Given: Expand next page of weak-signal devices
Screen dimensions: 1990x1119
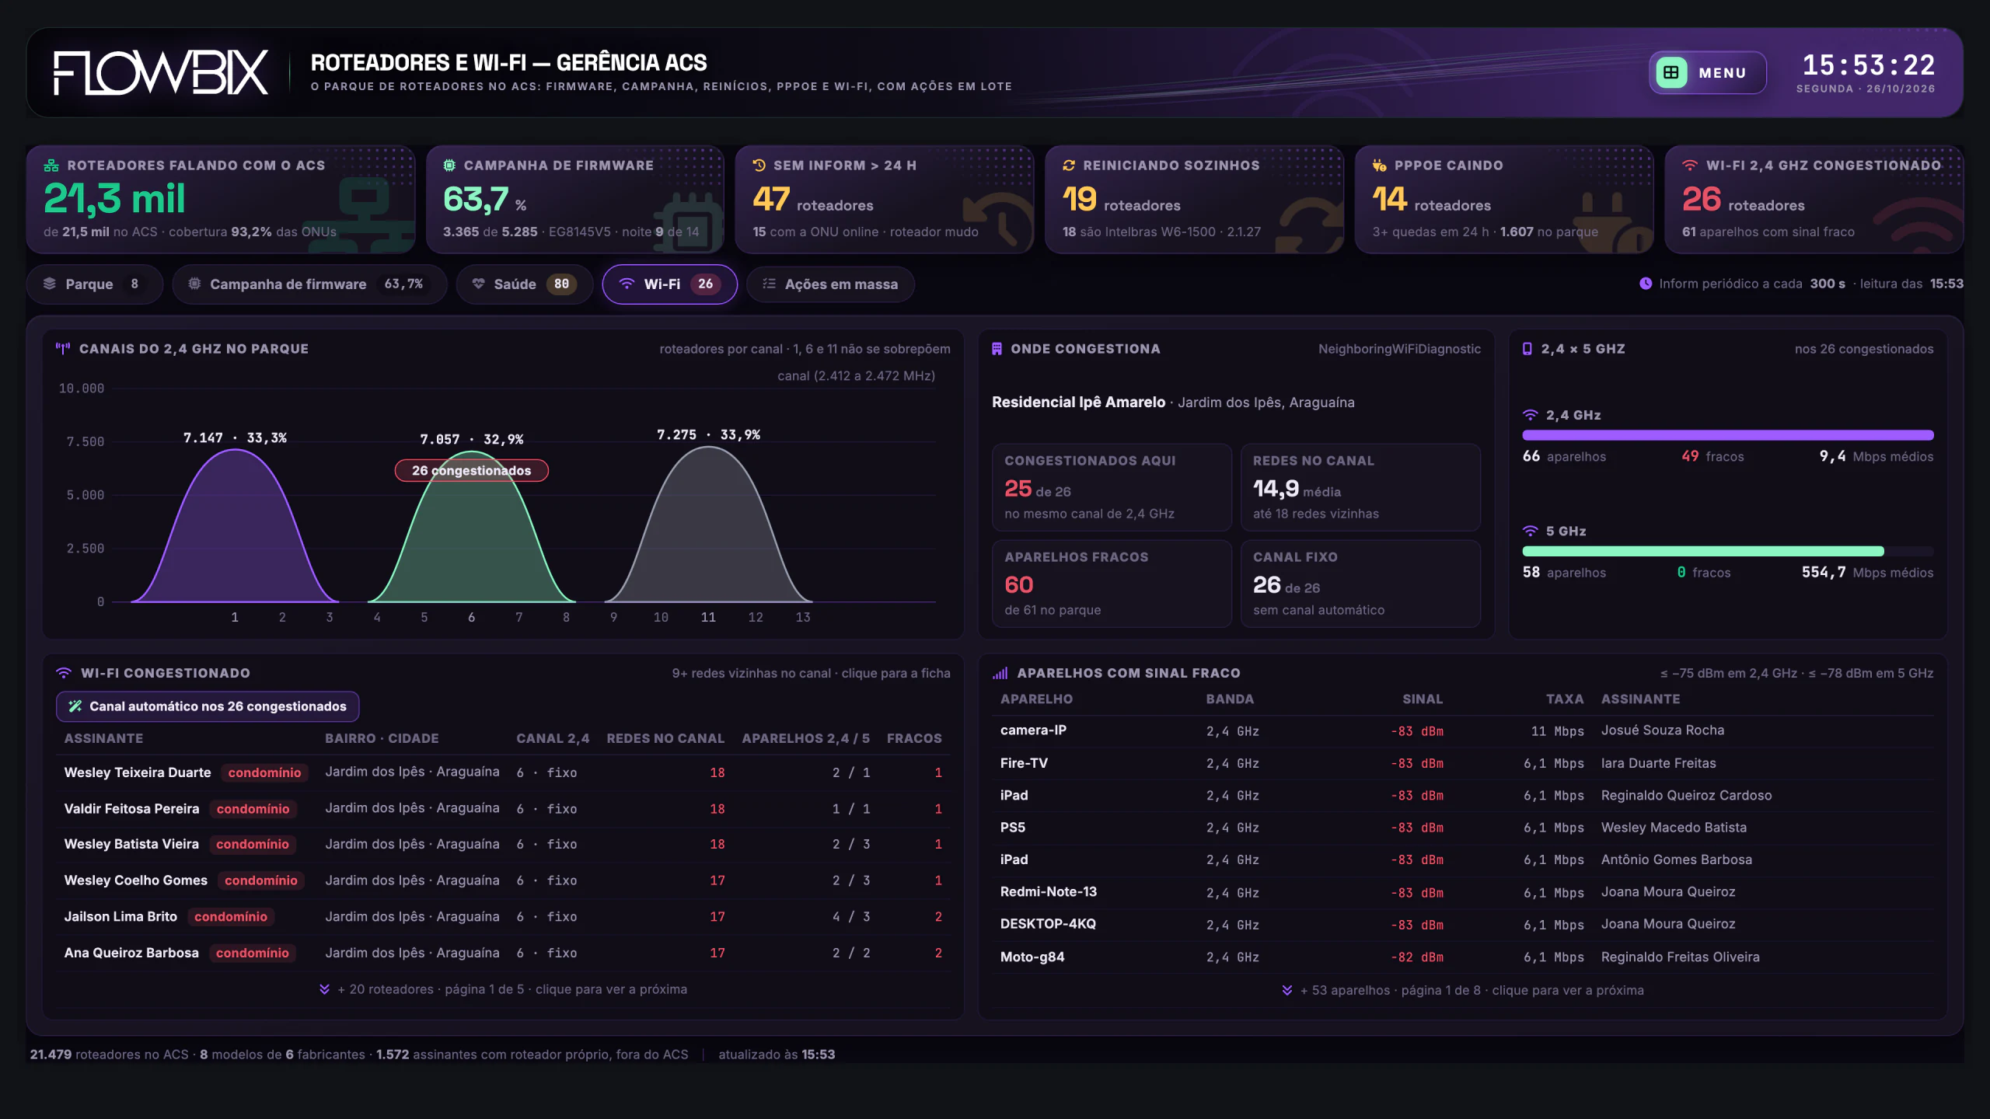Looking at the screenshot, I should (x=1462, y=990).
